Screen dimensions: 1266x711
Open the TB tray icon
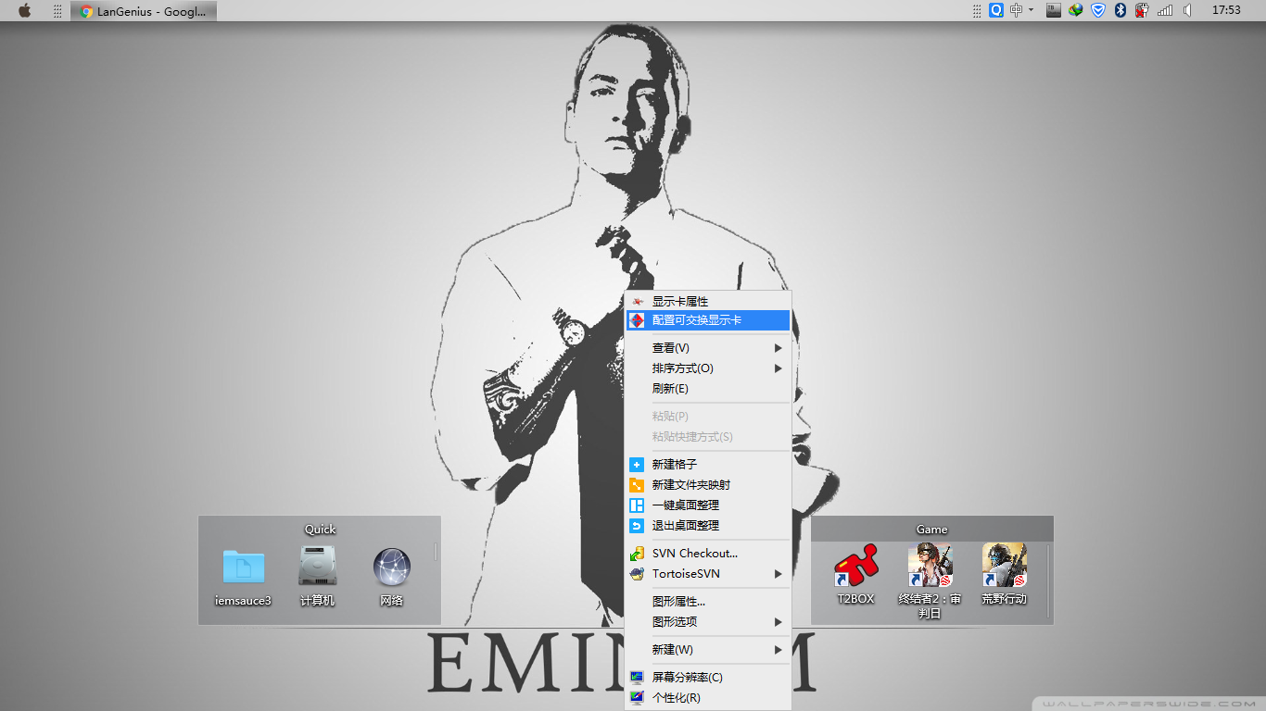click(x=1053, y=10)
